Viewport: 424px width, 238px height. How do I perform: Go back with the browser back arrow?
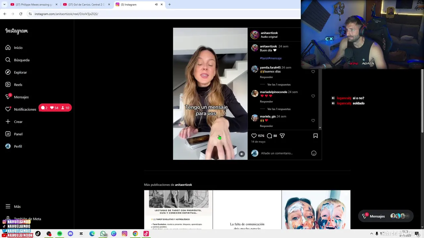[x=5, y=14]
